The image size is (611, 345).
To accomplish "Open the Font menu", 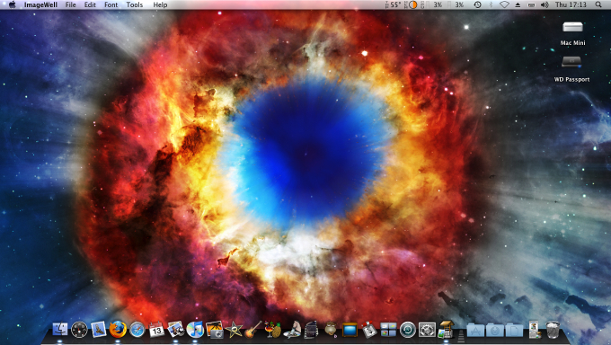I will (x=111, y=4).
